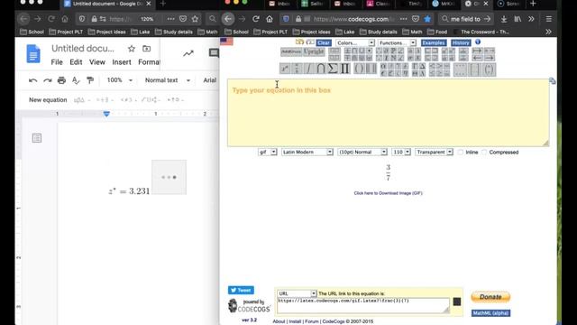Open the File menu in Docs
577x325 pixels.
pyautogui.click(x=57, y=62)
